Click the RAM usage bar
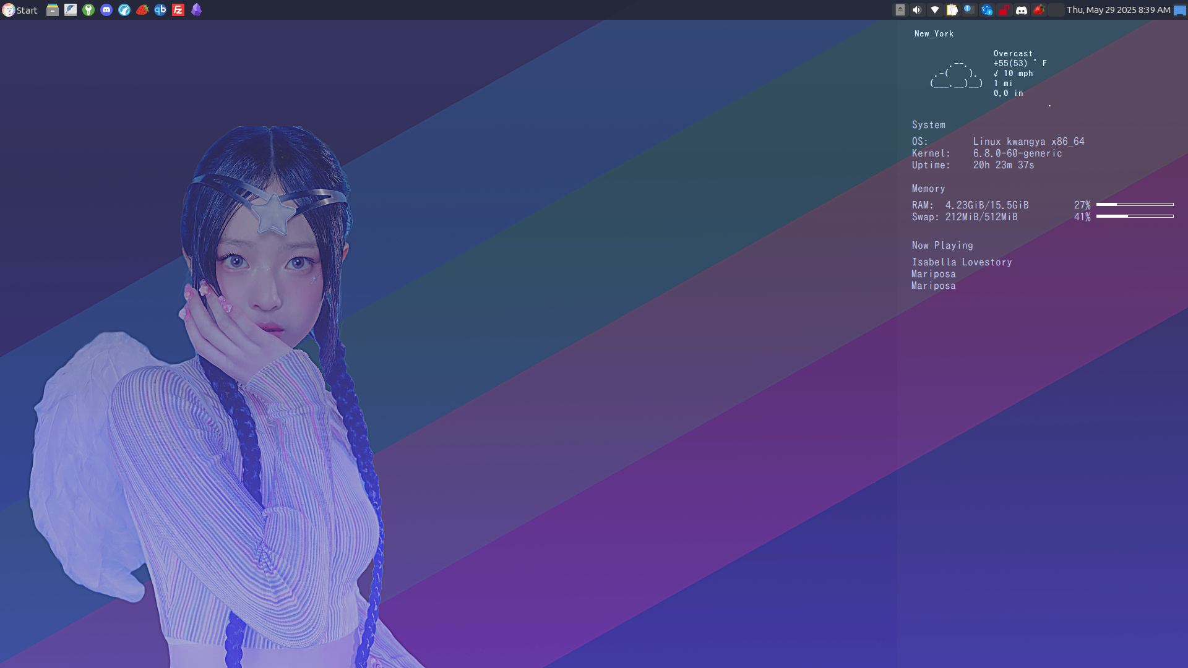This screenshot has height=668, width=1188. [1135, 204]
